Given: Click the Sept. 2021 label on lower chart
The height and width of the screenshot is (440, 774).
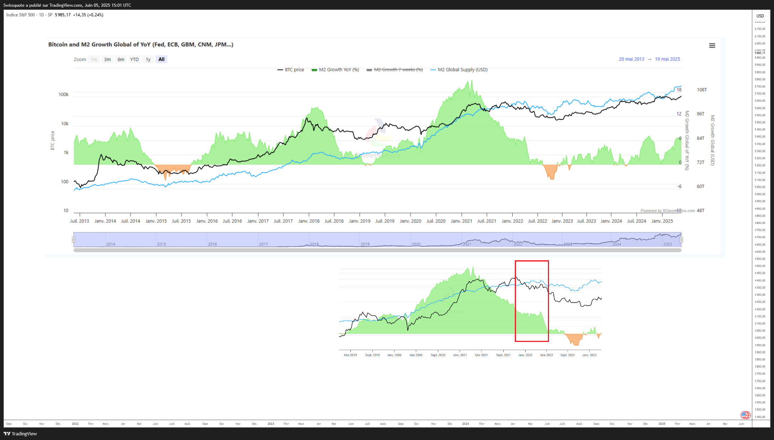Looking at the screenshot, I should 503,355.
